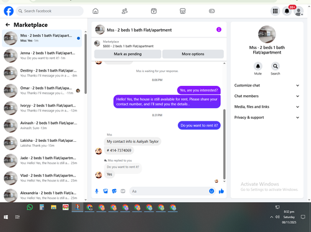Open Ivoryy conversation in chat list
Screen dimensions: 311x232
[42, 108]
